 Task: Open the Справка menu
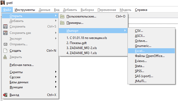pyautogui.click(x=141, y=10)
